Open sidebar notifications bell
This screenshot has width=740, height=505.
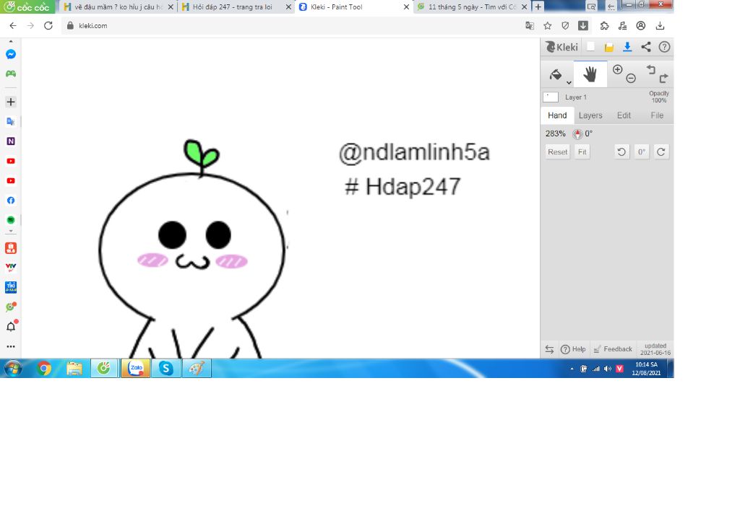pyautogui.click(x=11, y=327)
